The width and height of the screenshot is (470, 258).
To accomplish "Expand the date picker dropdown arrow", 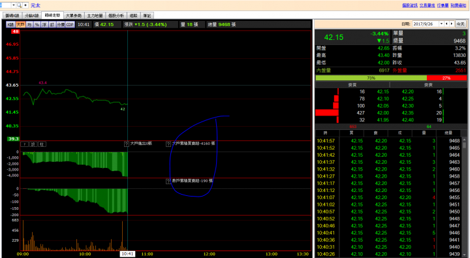I will tap(441, 24).
